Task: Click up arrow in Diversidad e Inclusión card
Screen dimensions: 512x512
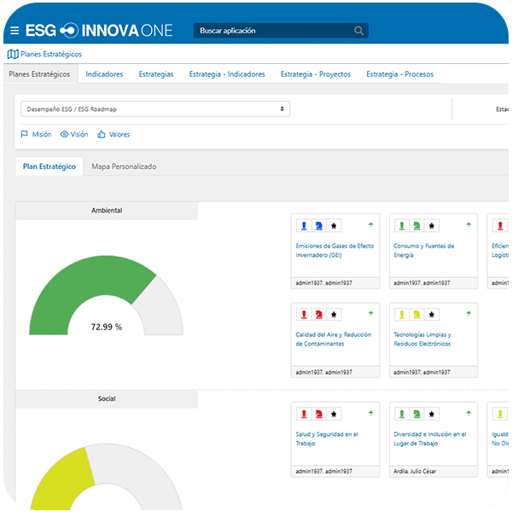Action: pos(468,413)
